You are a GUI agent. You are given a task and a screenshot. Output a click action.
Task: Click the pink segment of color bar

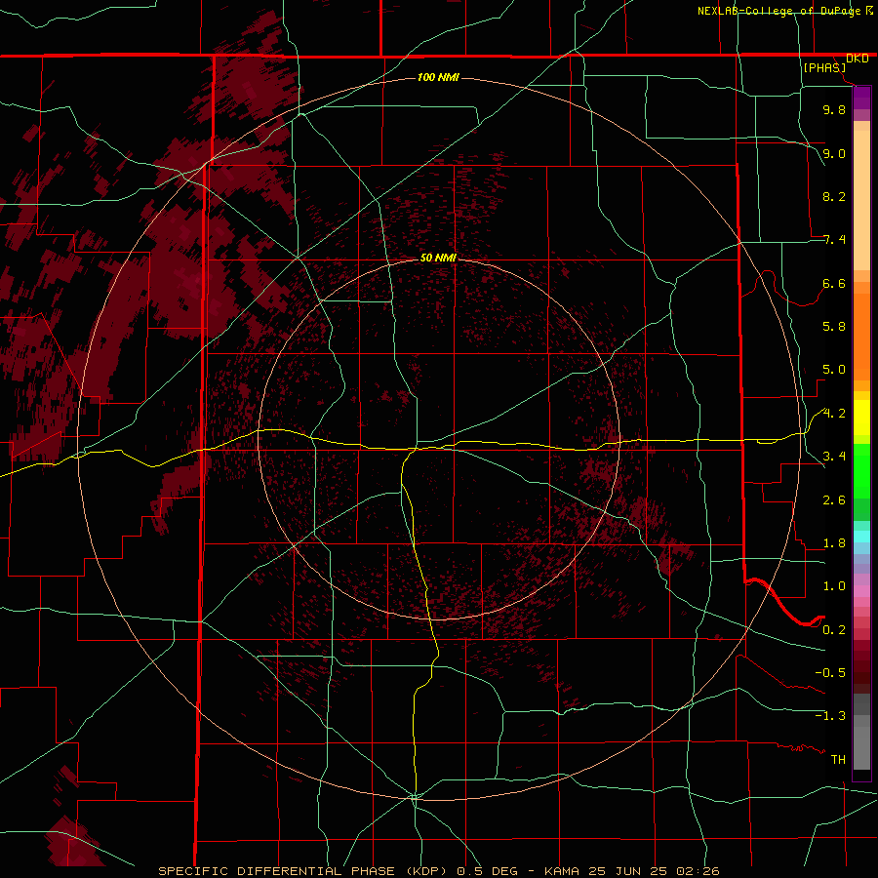click(861, 591)
